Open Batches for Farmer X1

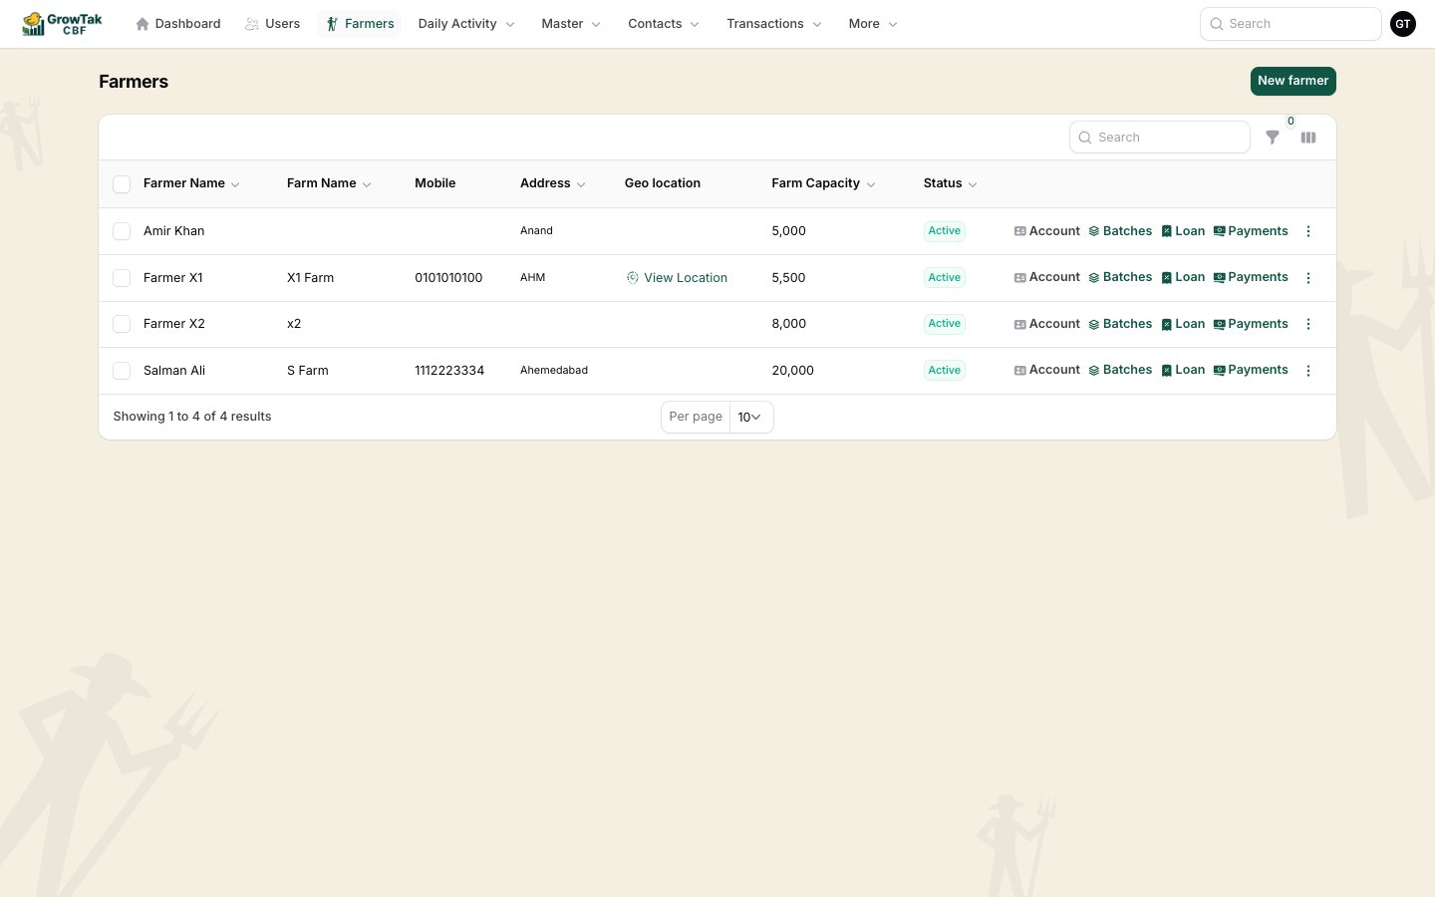[x=1120, y=277]
